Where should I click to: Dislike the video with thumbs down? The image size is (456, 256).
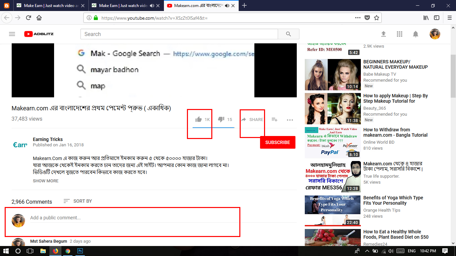(221, 119)
